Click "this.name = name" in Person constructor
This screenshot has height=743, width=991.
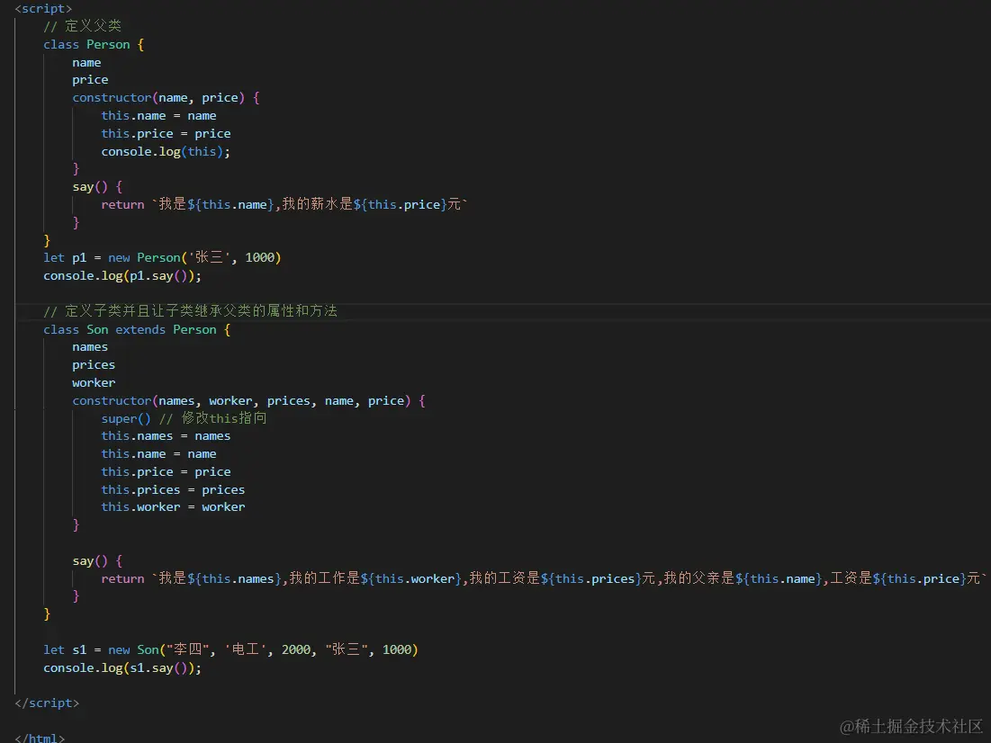tap(158, 116)
